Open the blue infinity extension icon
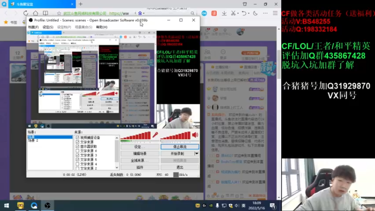Image resolution: width=375 pixels, height=211 pixels. (x=204, y=14)
